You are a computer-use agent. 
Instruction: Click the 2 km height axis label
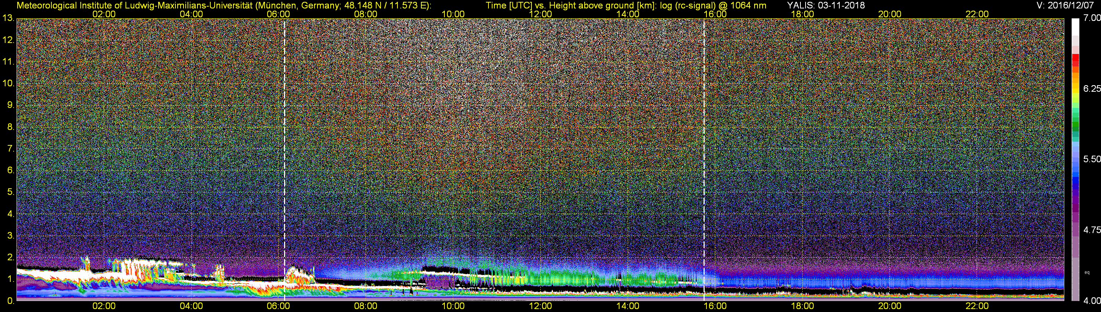tap(11, 257)
